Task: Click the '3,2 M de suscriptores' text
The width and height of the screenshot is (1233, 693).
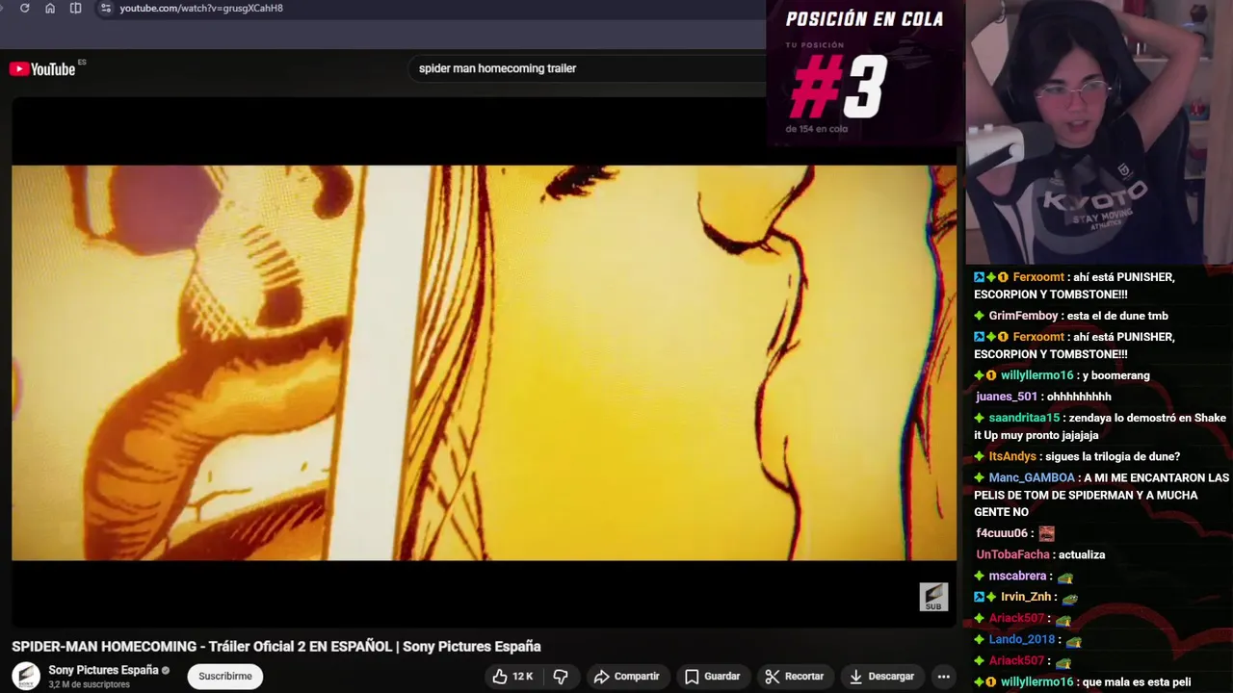Action: point(90,684)
